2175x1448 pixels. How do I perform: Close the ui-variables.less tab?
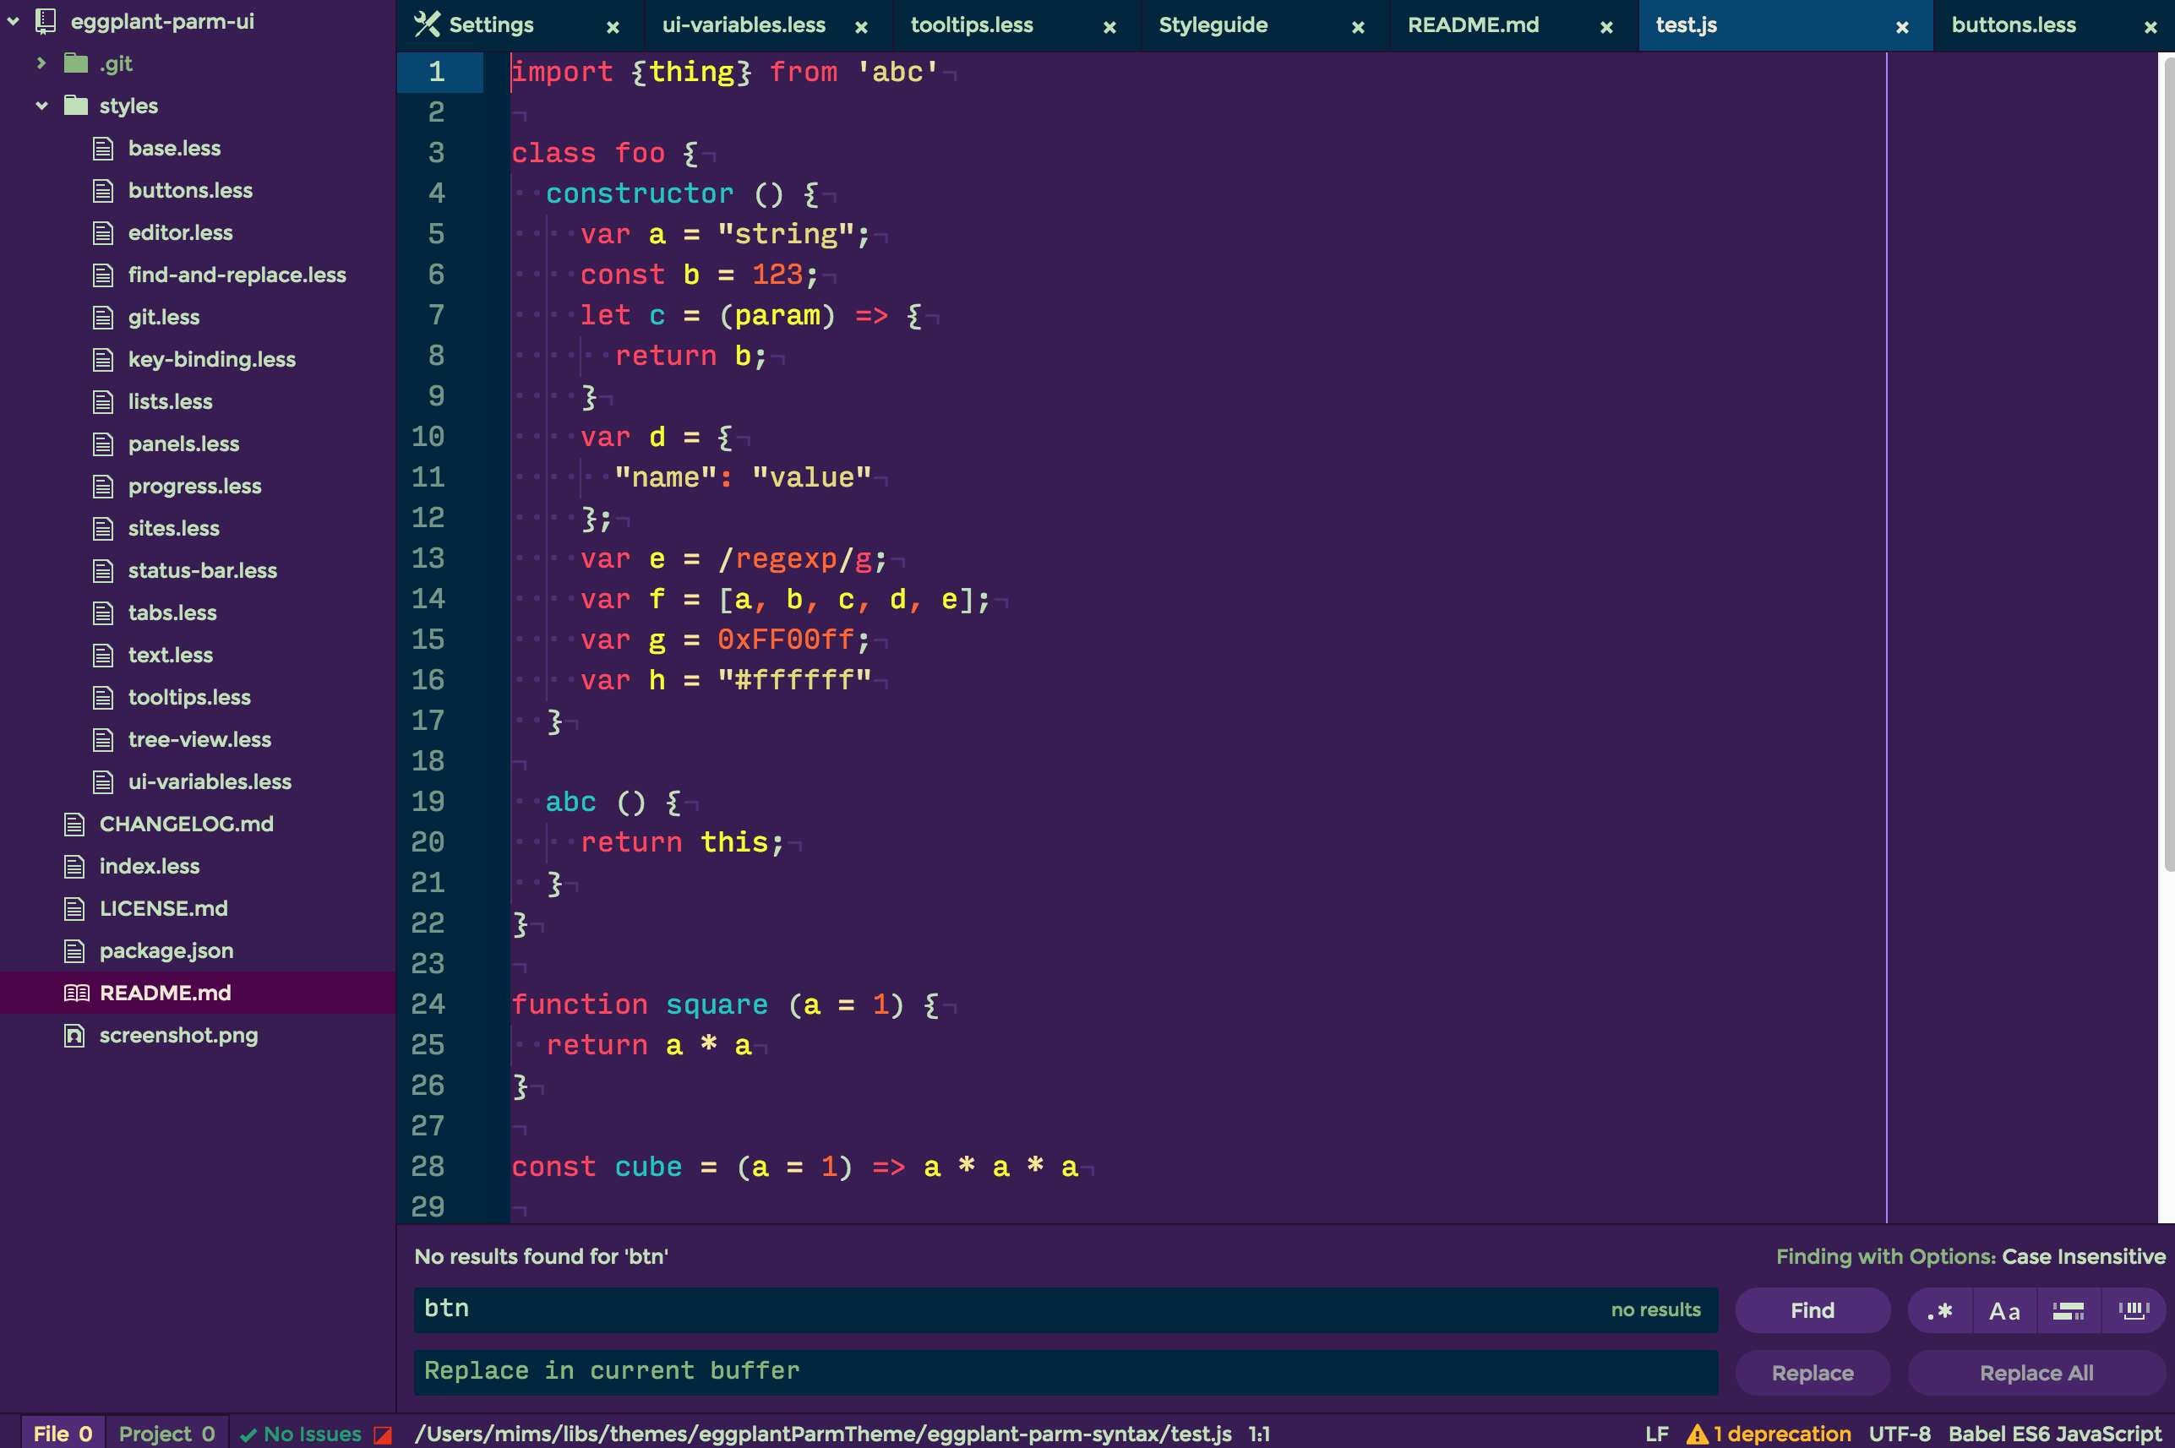[x=861, y=28]
